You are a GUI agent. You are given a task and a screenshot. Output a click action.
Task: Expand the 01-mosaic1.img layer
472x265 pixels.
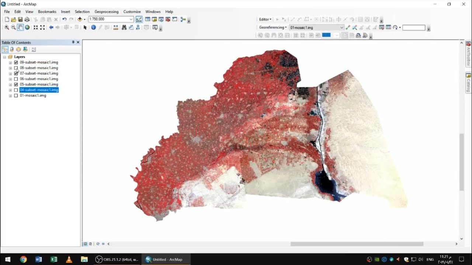[10, 96]
